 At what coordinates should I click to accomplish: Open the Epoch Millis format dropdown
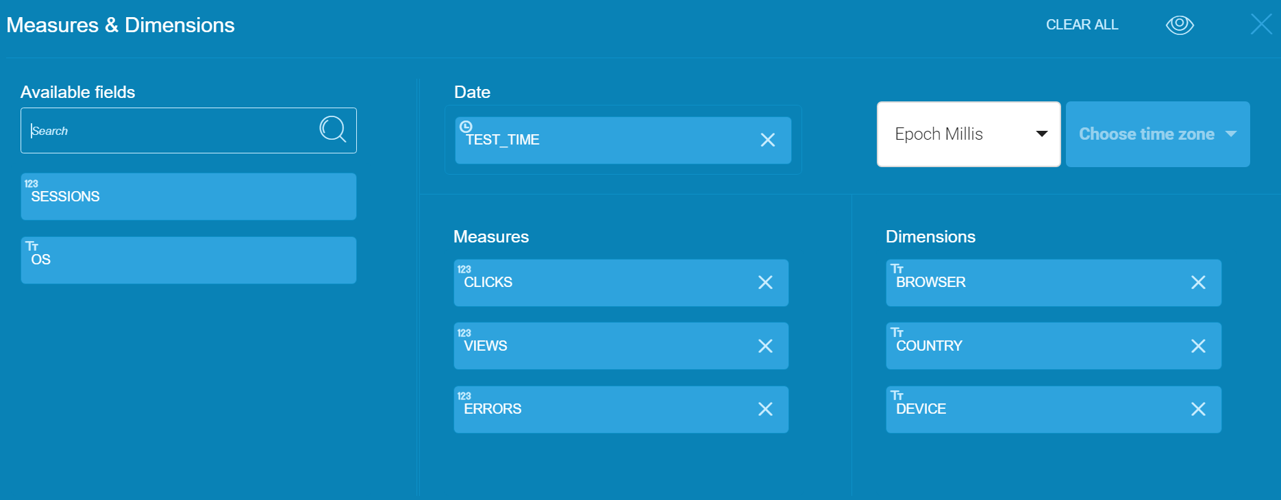[967, 134]
